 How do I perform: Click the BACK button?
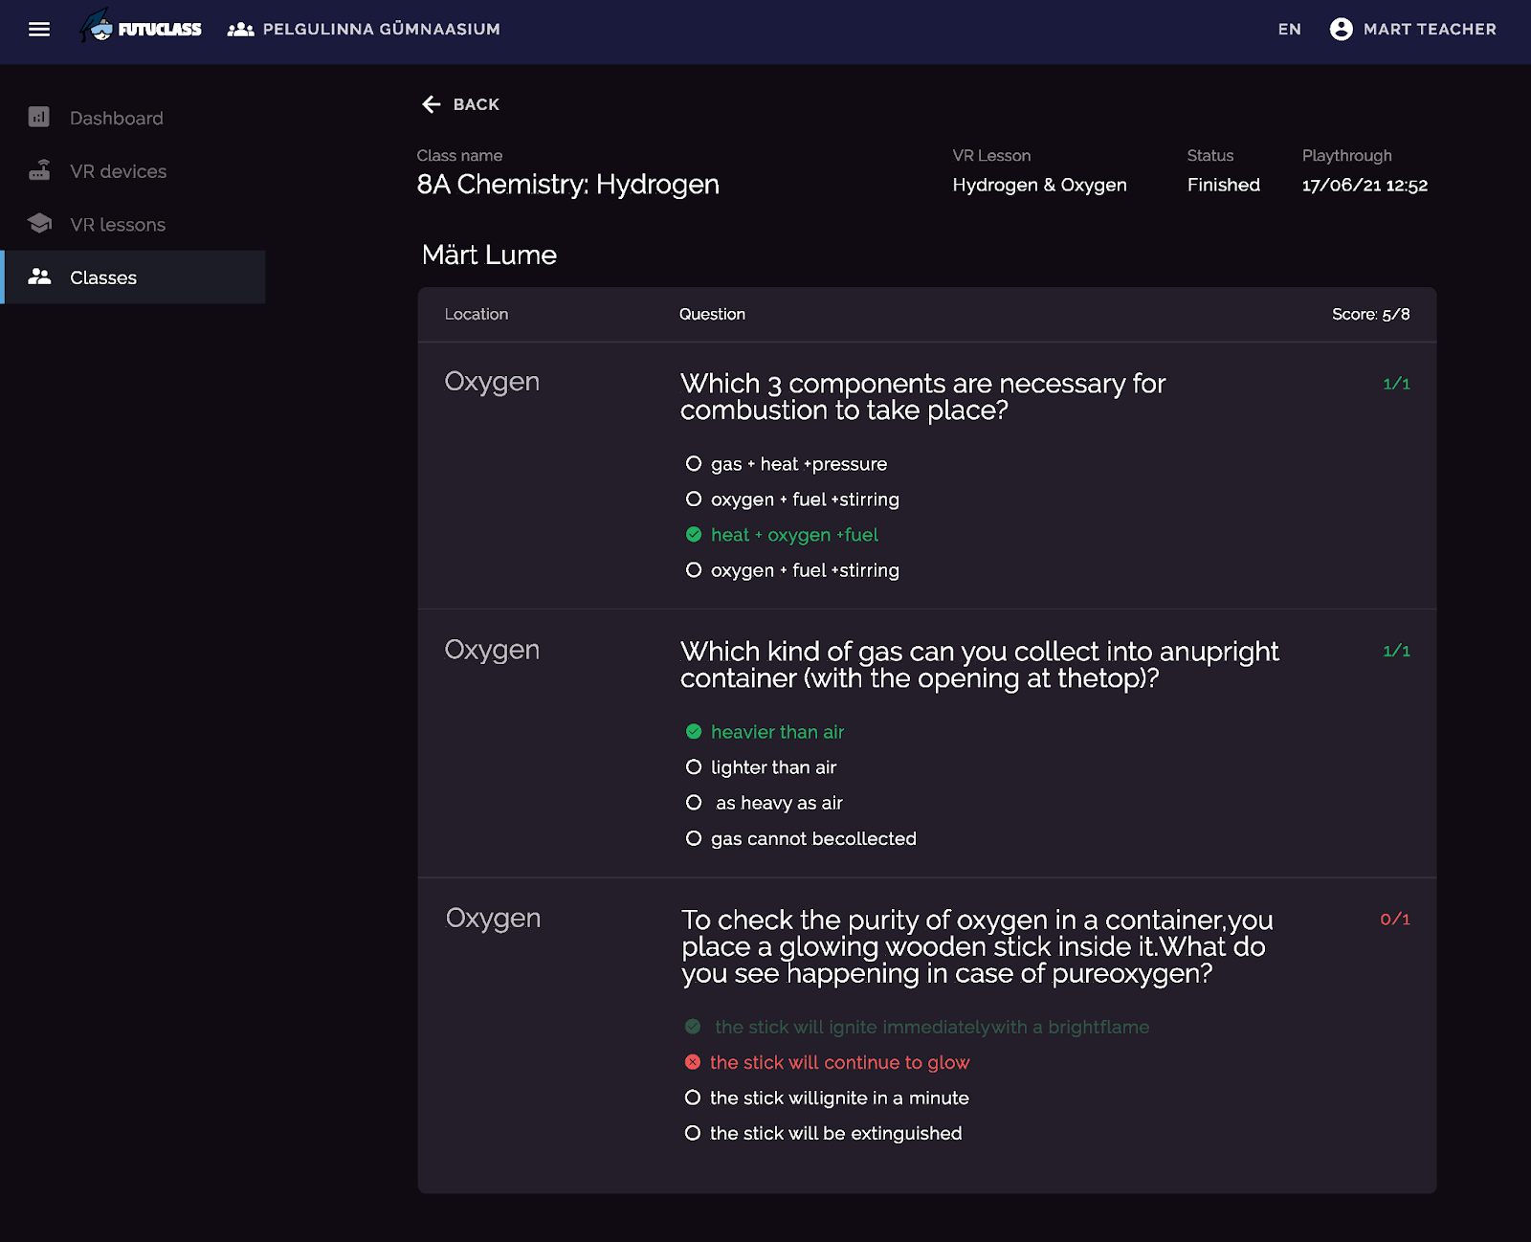[460, 104]
